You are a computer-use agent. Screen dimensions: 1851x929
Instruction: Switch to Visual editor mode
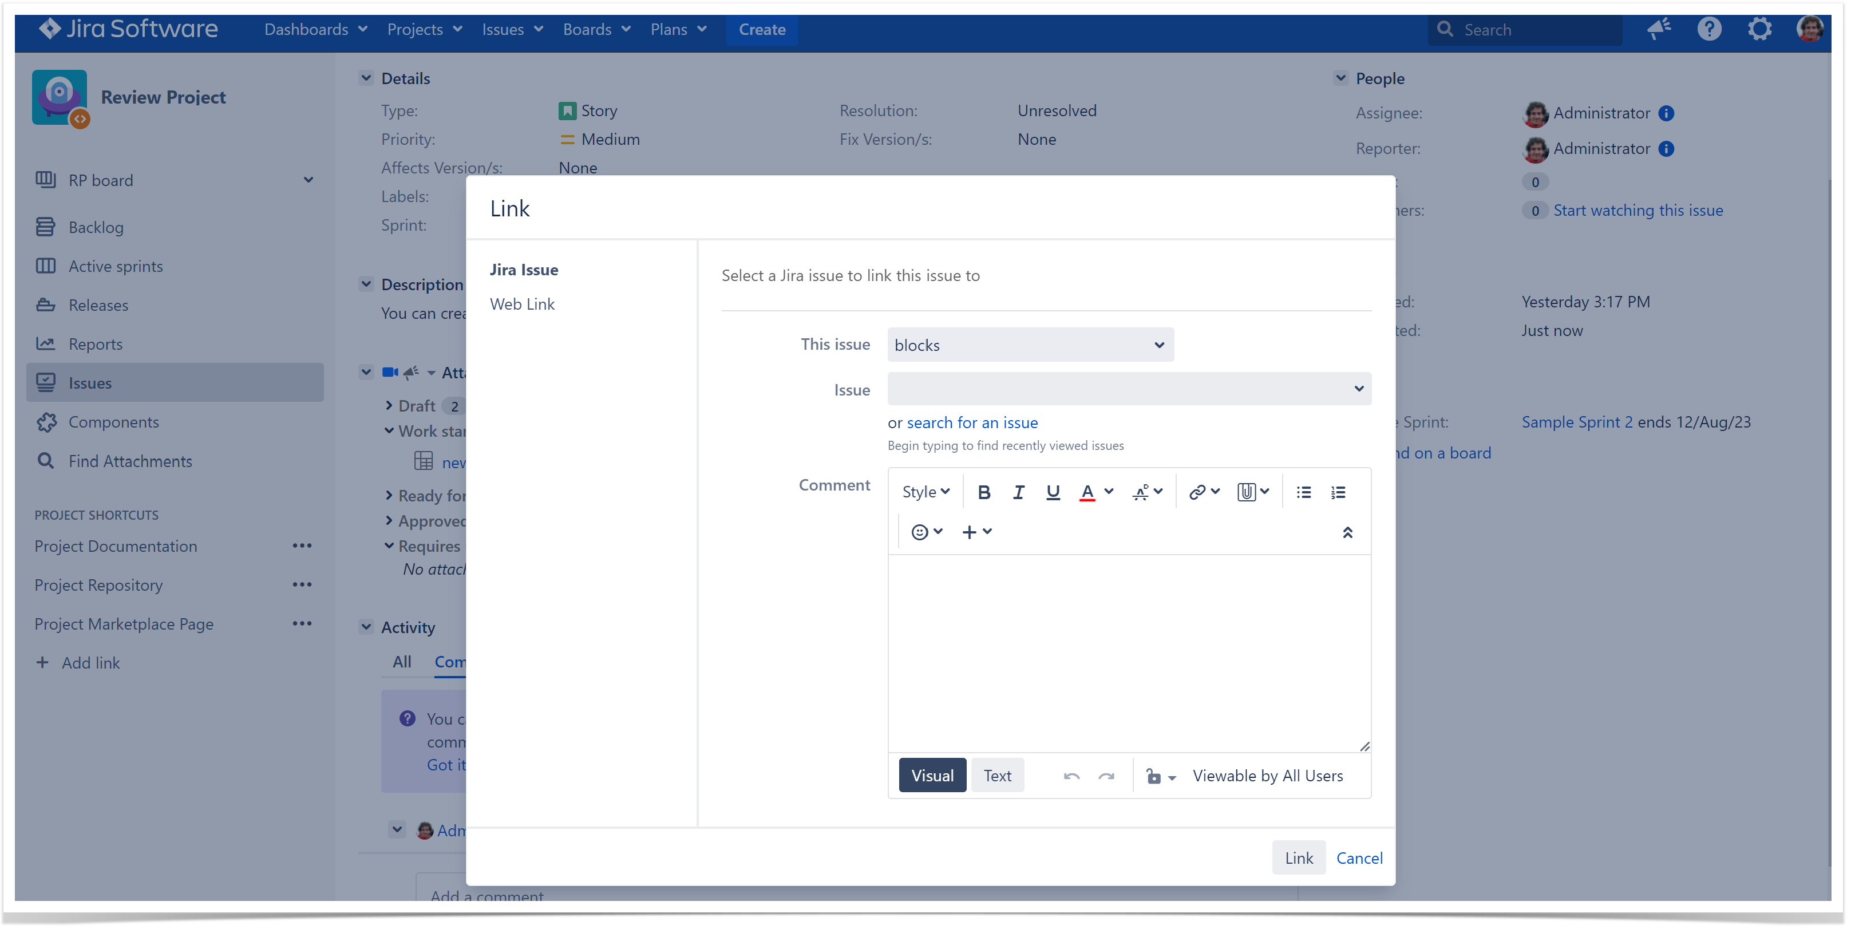click(932, 776)
